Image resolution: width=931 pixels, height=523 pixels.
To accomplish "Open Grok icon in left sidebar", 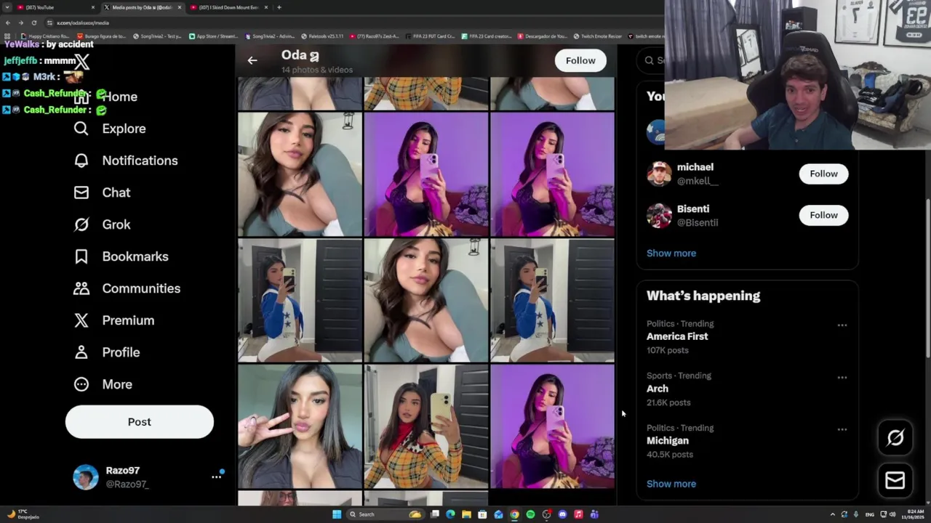I will [x=81, y=224].
